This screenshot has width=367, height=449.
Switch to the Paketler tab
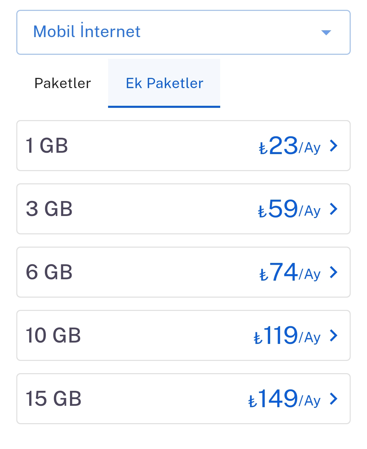(63, 83)
